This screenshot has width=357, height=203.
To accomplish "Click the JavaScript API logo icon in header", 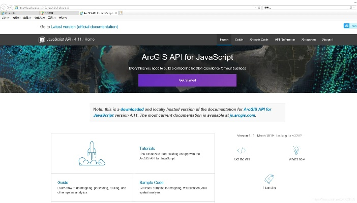I will click(41, 40).
